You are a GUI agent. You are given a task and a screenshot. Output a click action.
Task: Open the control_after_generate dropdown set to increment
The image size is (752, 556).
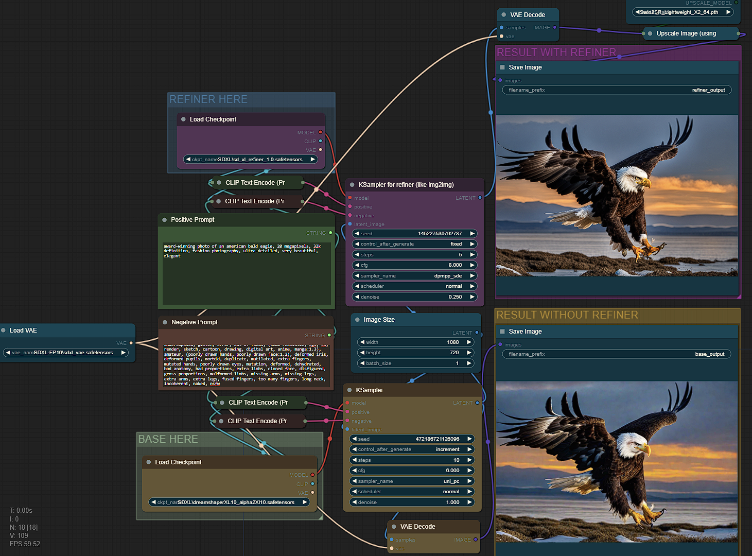tap(412, 449)
